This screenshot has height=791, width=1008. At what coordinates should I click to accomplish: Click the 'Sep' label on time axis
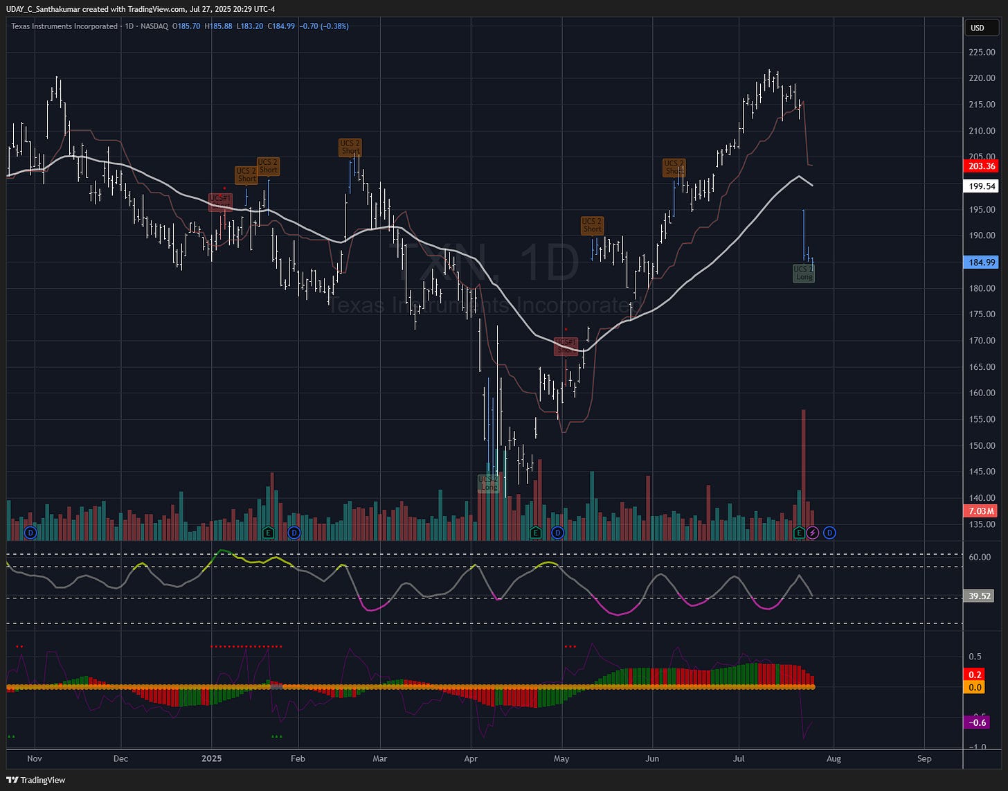click(924, 758)
